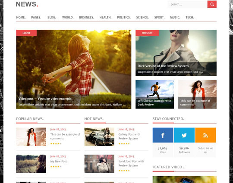Click the Latest label badge
This screenshot has height=183, width=233.
coord(26,33)
